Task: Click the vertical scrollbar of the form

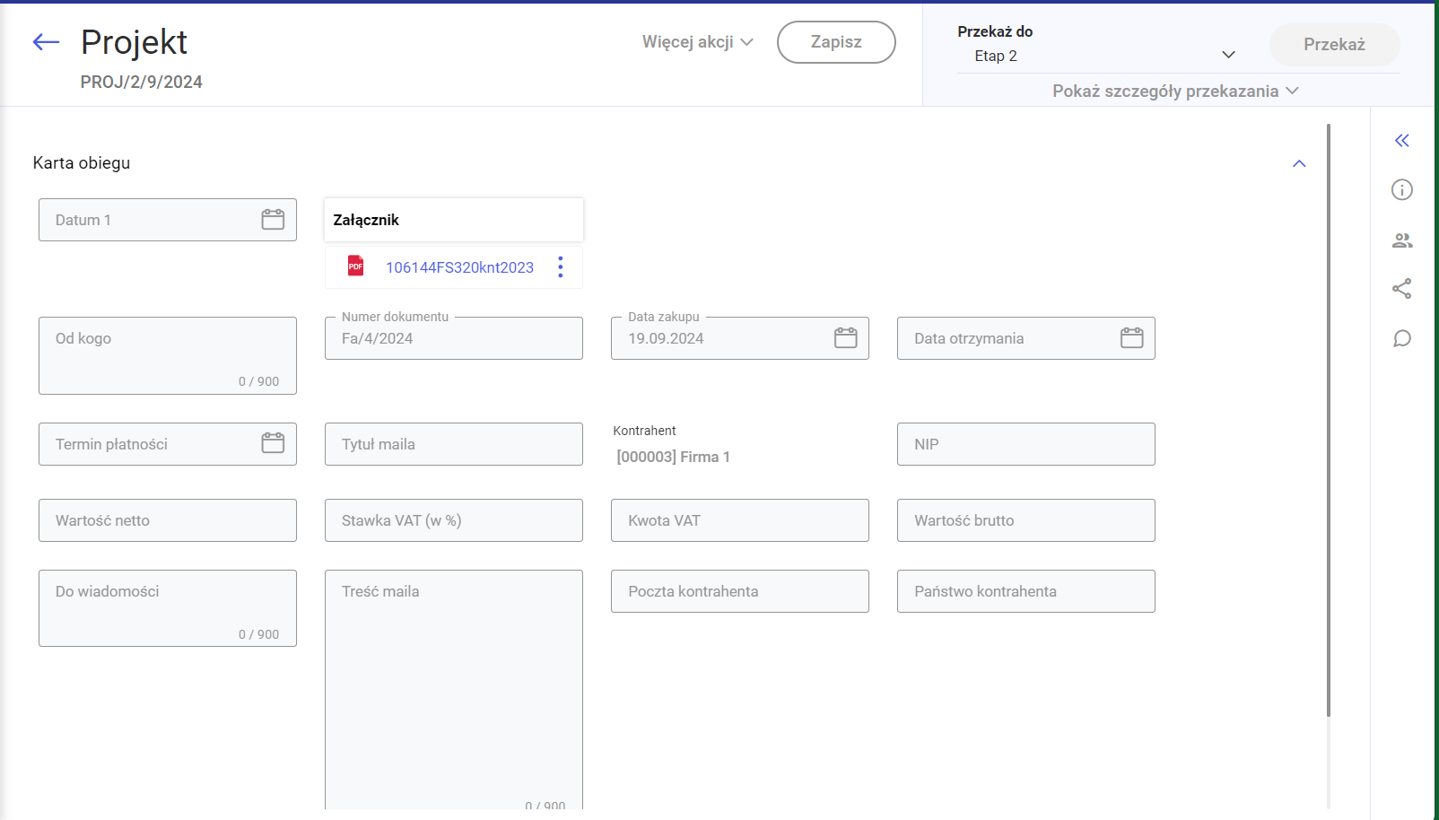Action: pos(1328,422)
